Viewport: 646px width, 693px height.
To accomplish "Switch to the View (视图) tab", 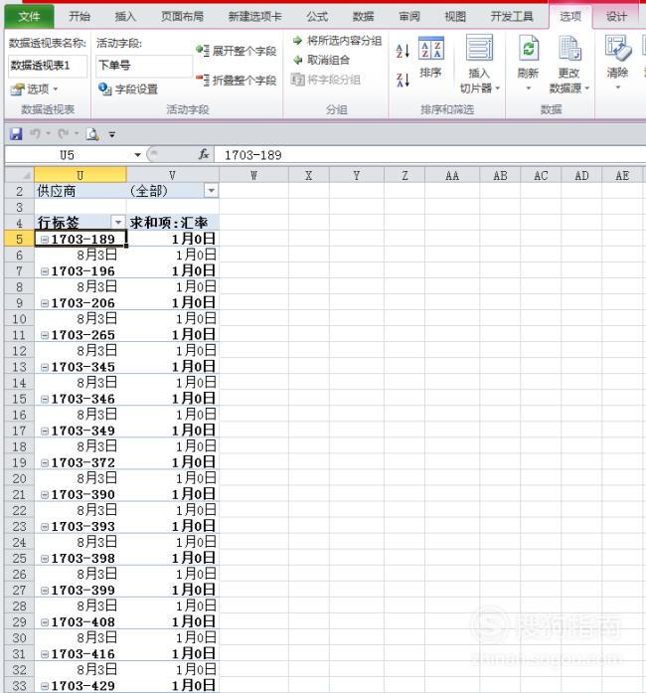I will [x=455, y=17].
